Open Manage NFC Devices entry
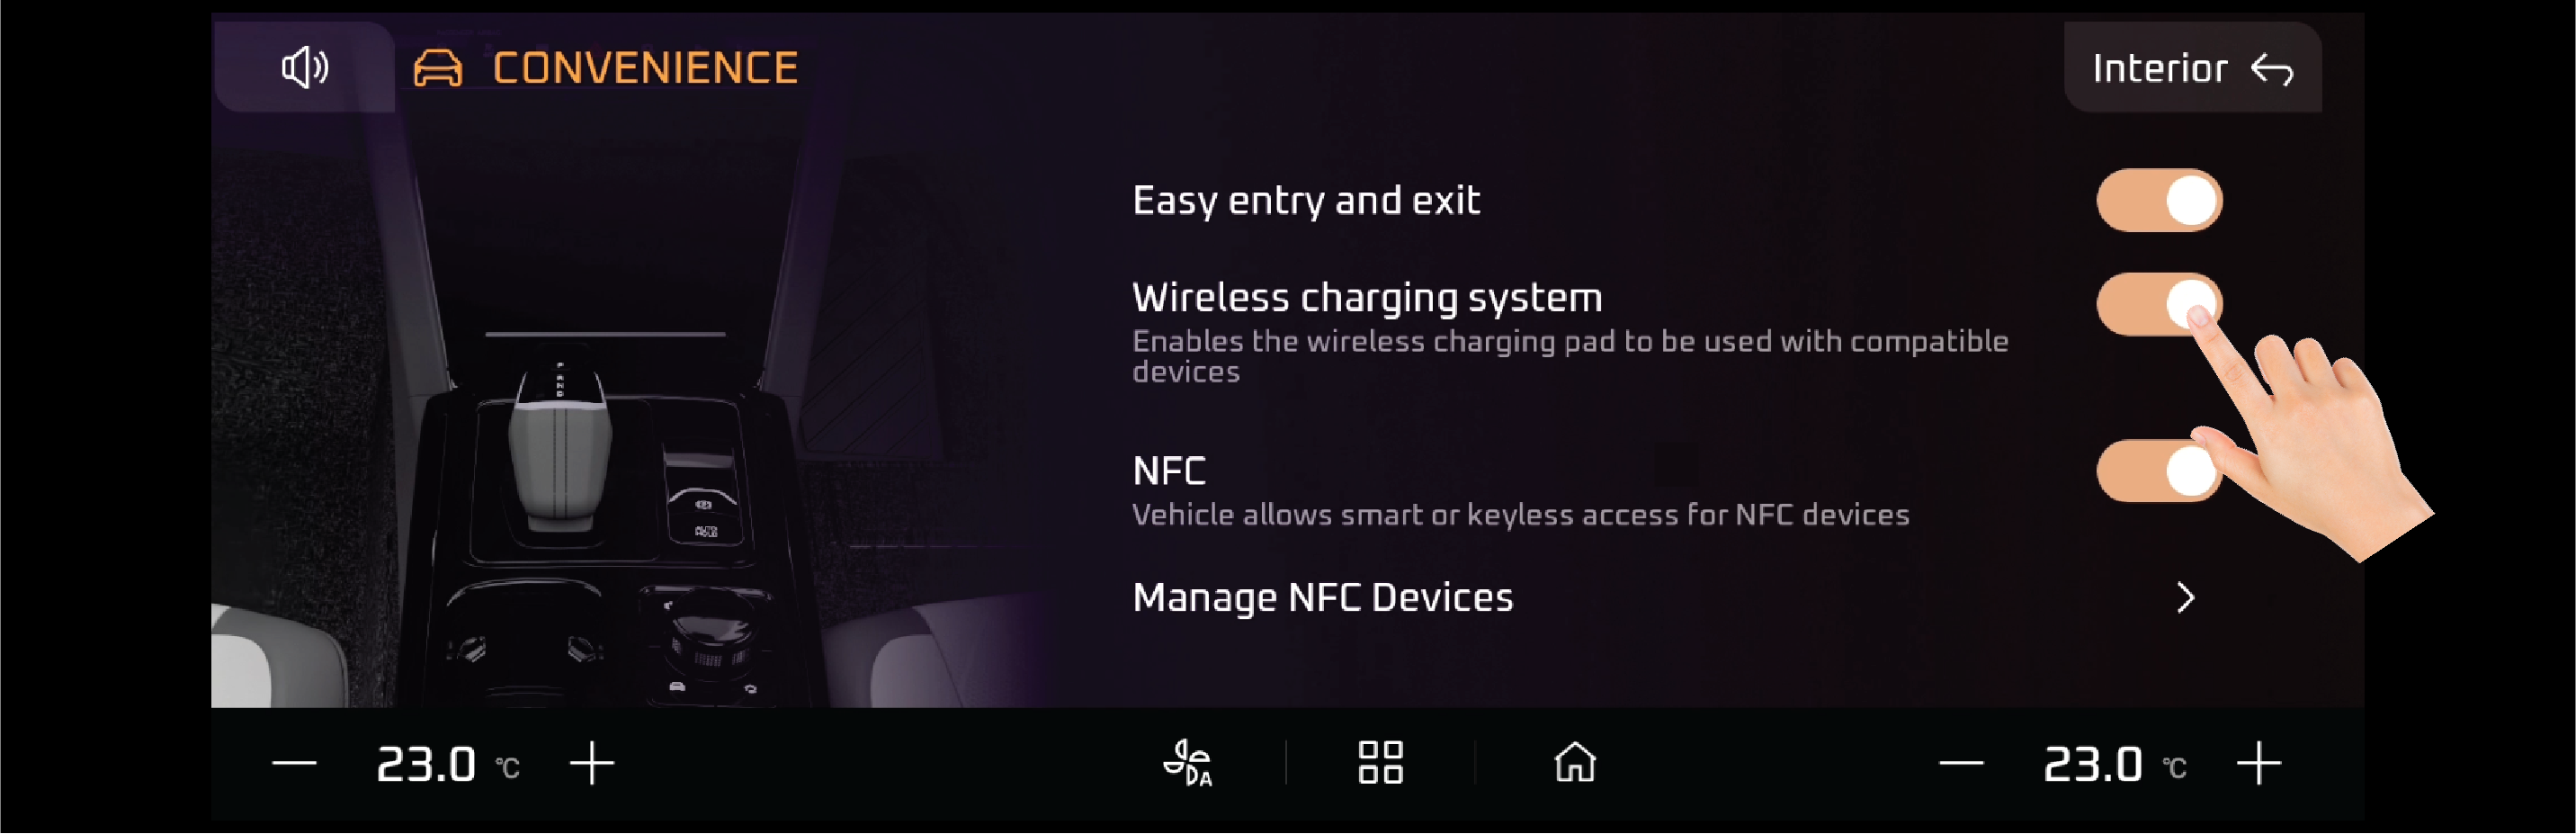 [x=1664, y=598]
